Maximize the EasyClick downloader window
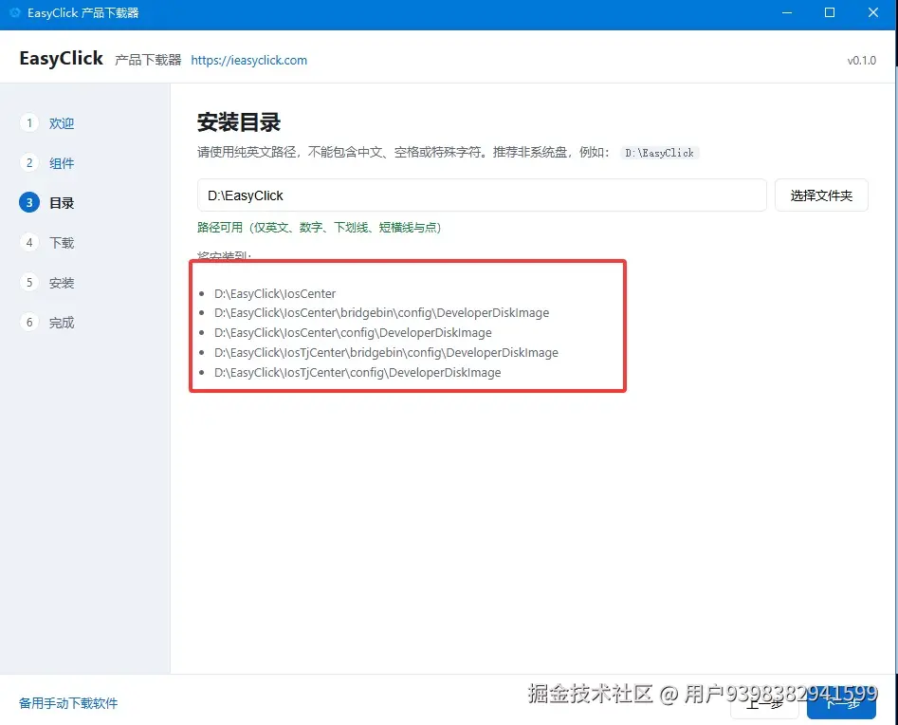 point(830,12)
